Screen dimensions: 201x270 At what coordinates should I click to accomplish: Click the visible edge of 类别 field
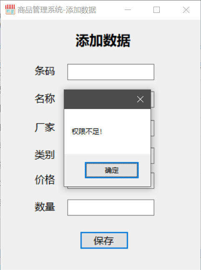click(x=153, y=156)
